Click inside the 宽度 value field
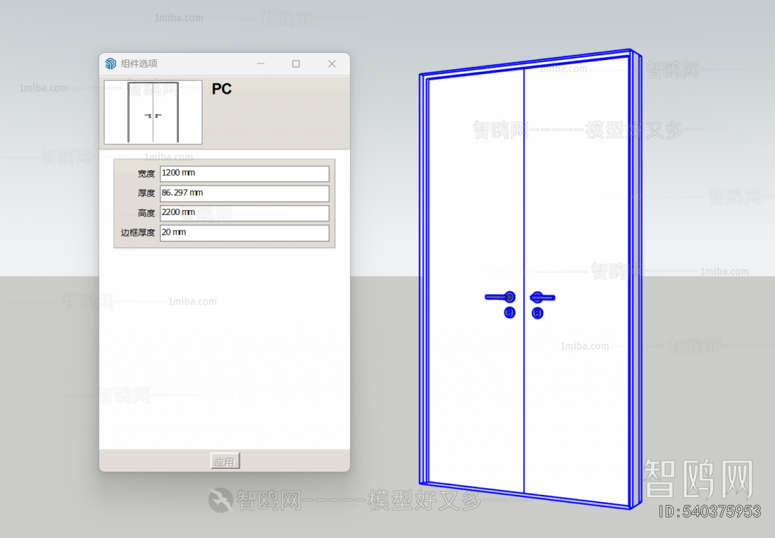Viewport: 775px width, 538px height. pyautogui.click(x=243, y=173)
